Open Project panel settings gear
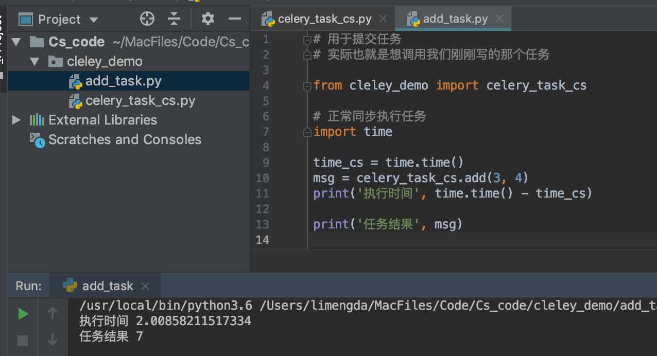Viewport: 657px width, 356px height. (208, 19)
